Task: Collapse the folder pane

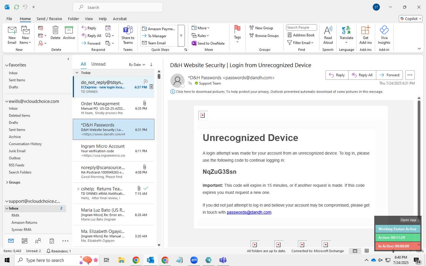Action: [x=68, y=59]
